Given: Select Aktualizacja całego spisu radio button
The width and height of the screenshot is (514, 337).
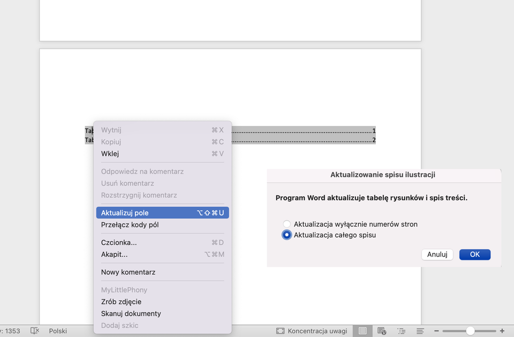Looking at the screenshot, I should click(287, 235).
